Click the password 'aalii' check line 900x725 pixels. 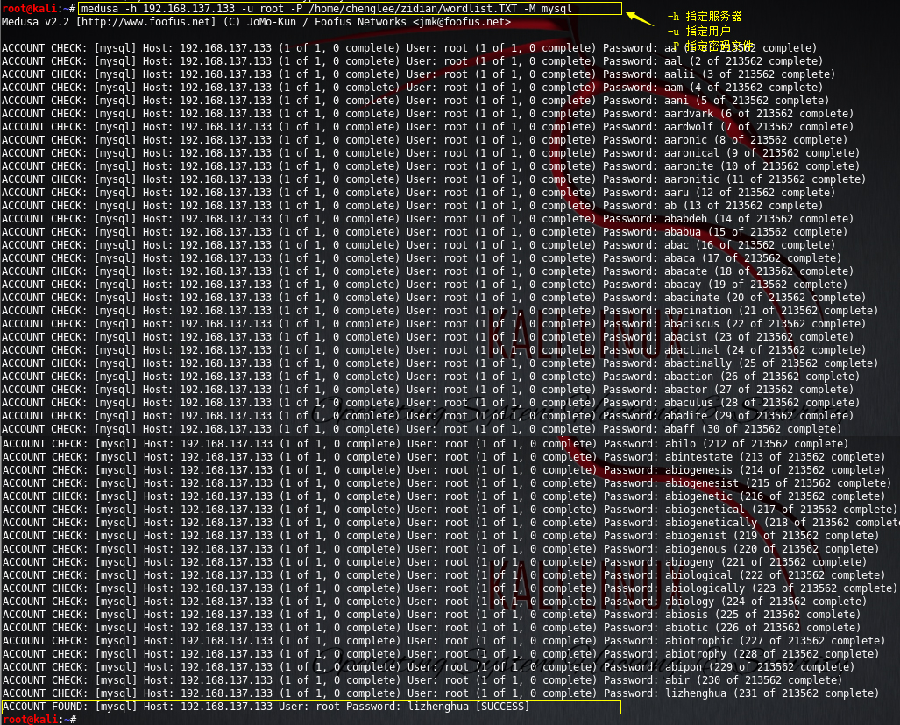coord(418,74)
